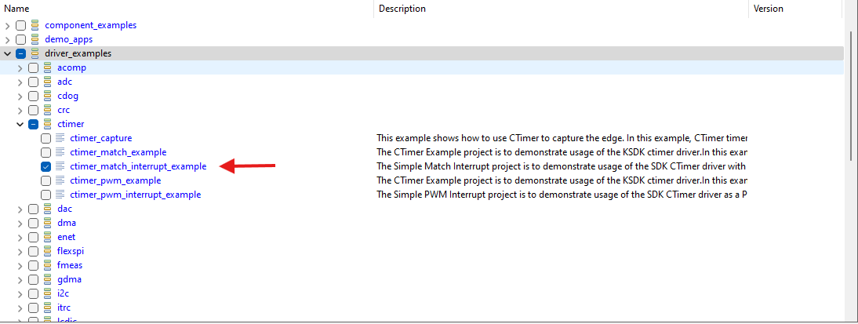Click the enet stack icon

pos(47,237)
